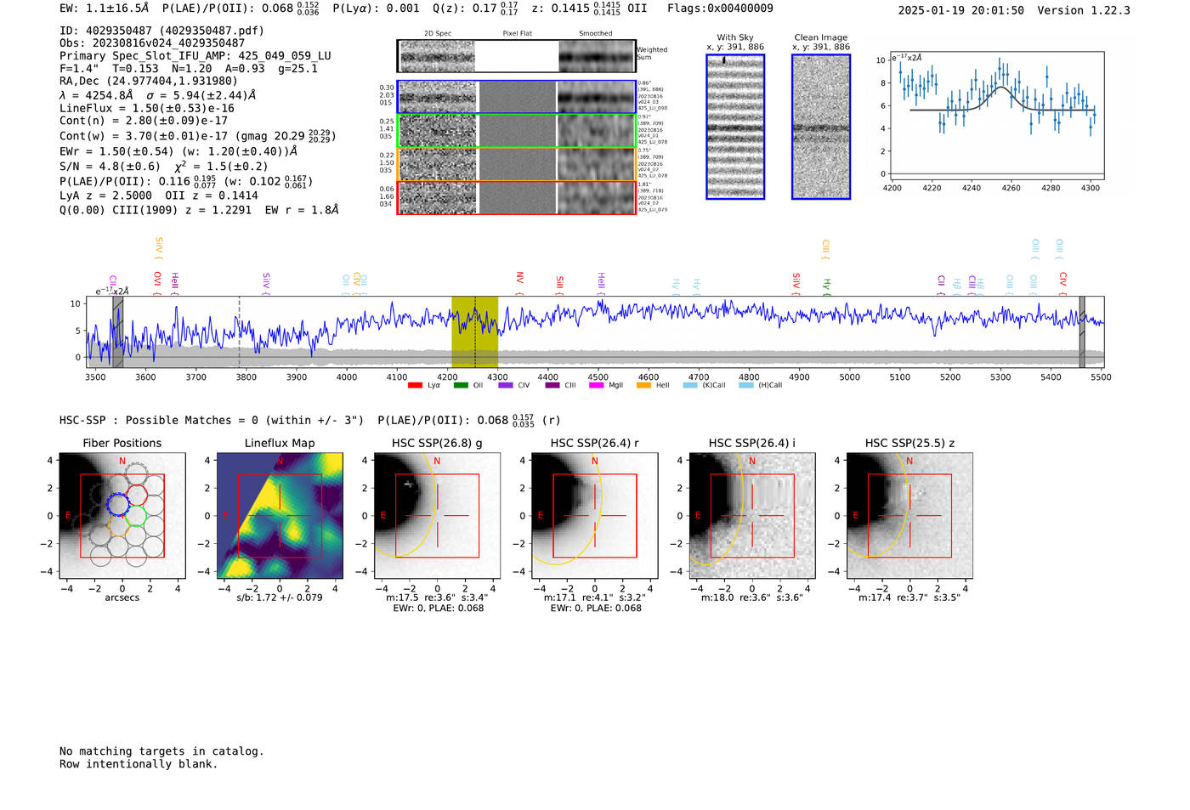Click the (K)CaII legend swatch
This screenshot has width=1190, height=810.
690,385
